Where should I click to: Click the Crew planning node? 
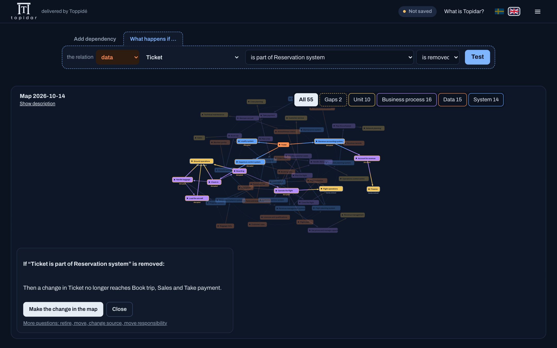click(x=256, y=102)
